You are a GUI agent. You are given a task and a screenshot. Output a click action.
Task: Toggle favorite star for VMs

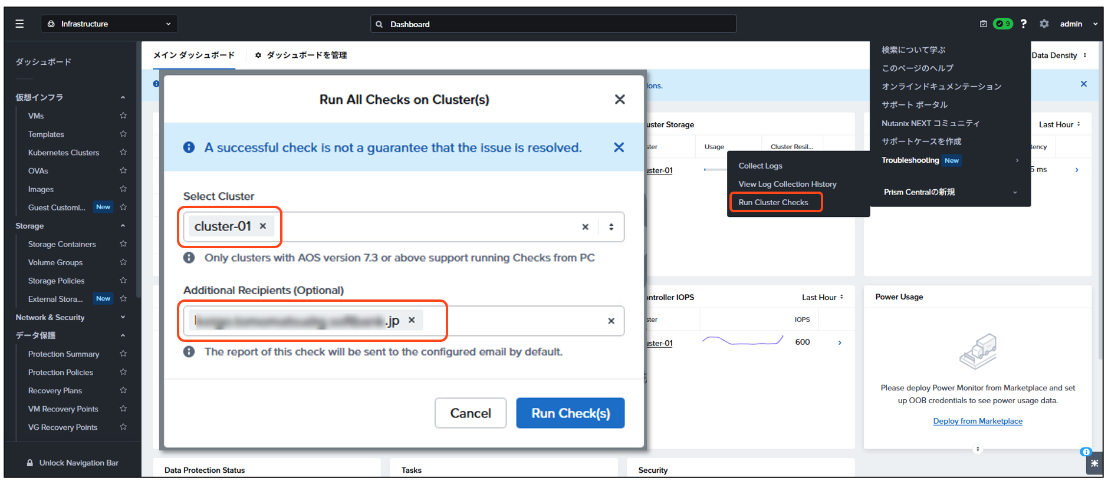pyautogui.click(x=123, y=116)
